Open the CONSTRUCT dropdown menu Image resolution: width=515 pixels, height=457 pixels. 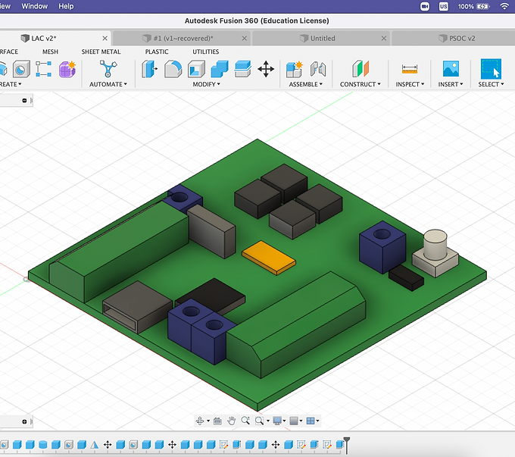pos(360,84)
